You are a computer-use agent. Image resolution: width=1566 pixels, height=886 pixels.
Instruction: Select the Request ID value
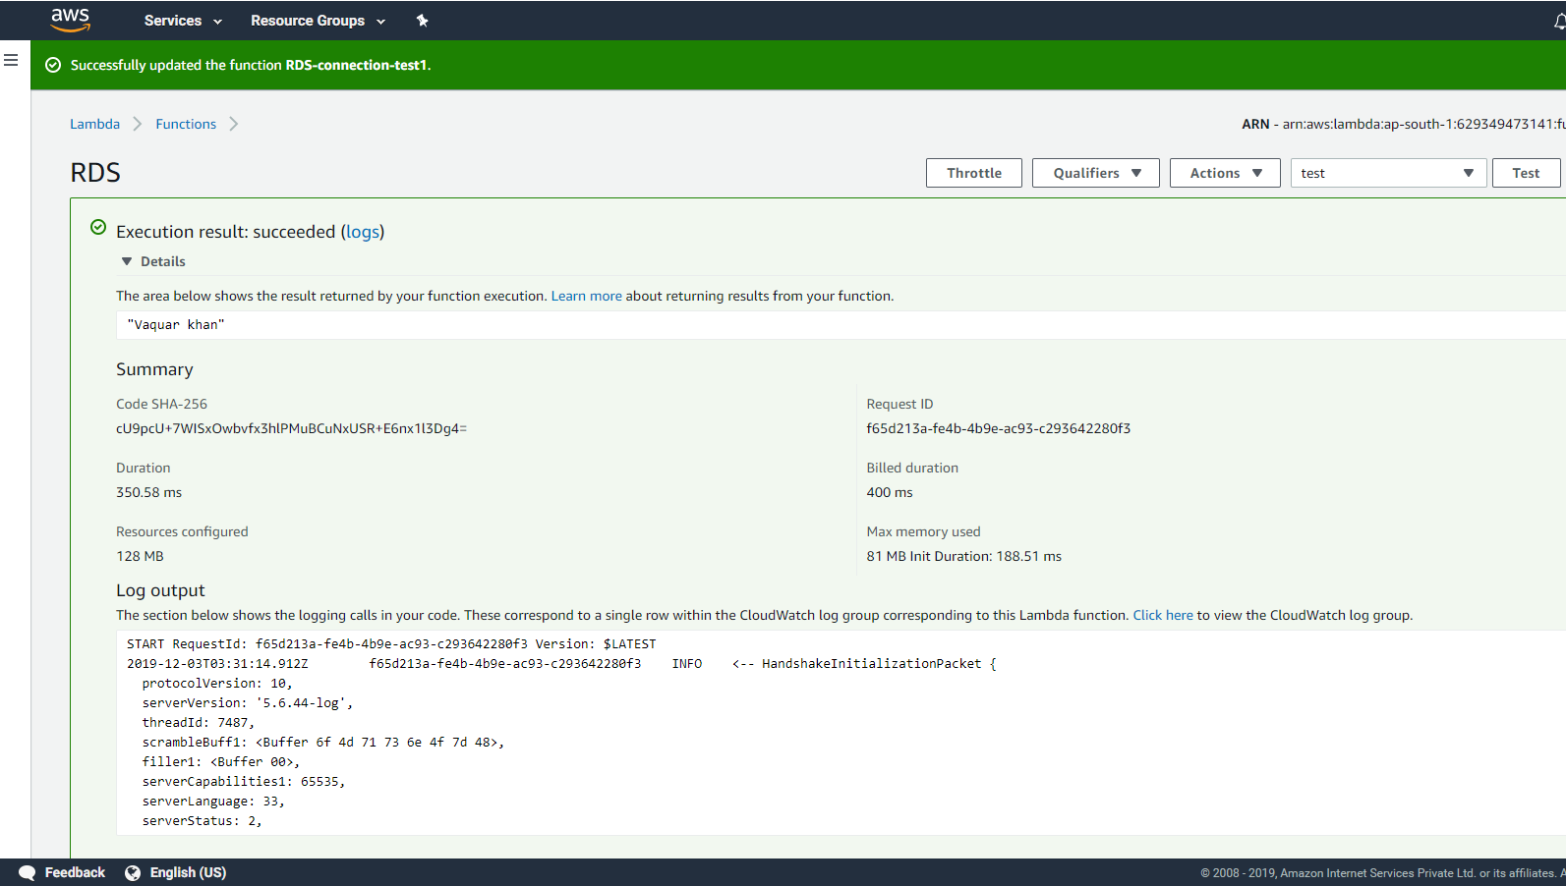tap(999, 428)
